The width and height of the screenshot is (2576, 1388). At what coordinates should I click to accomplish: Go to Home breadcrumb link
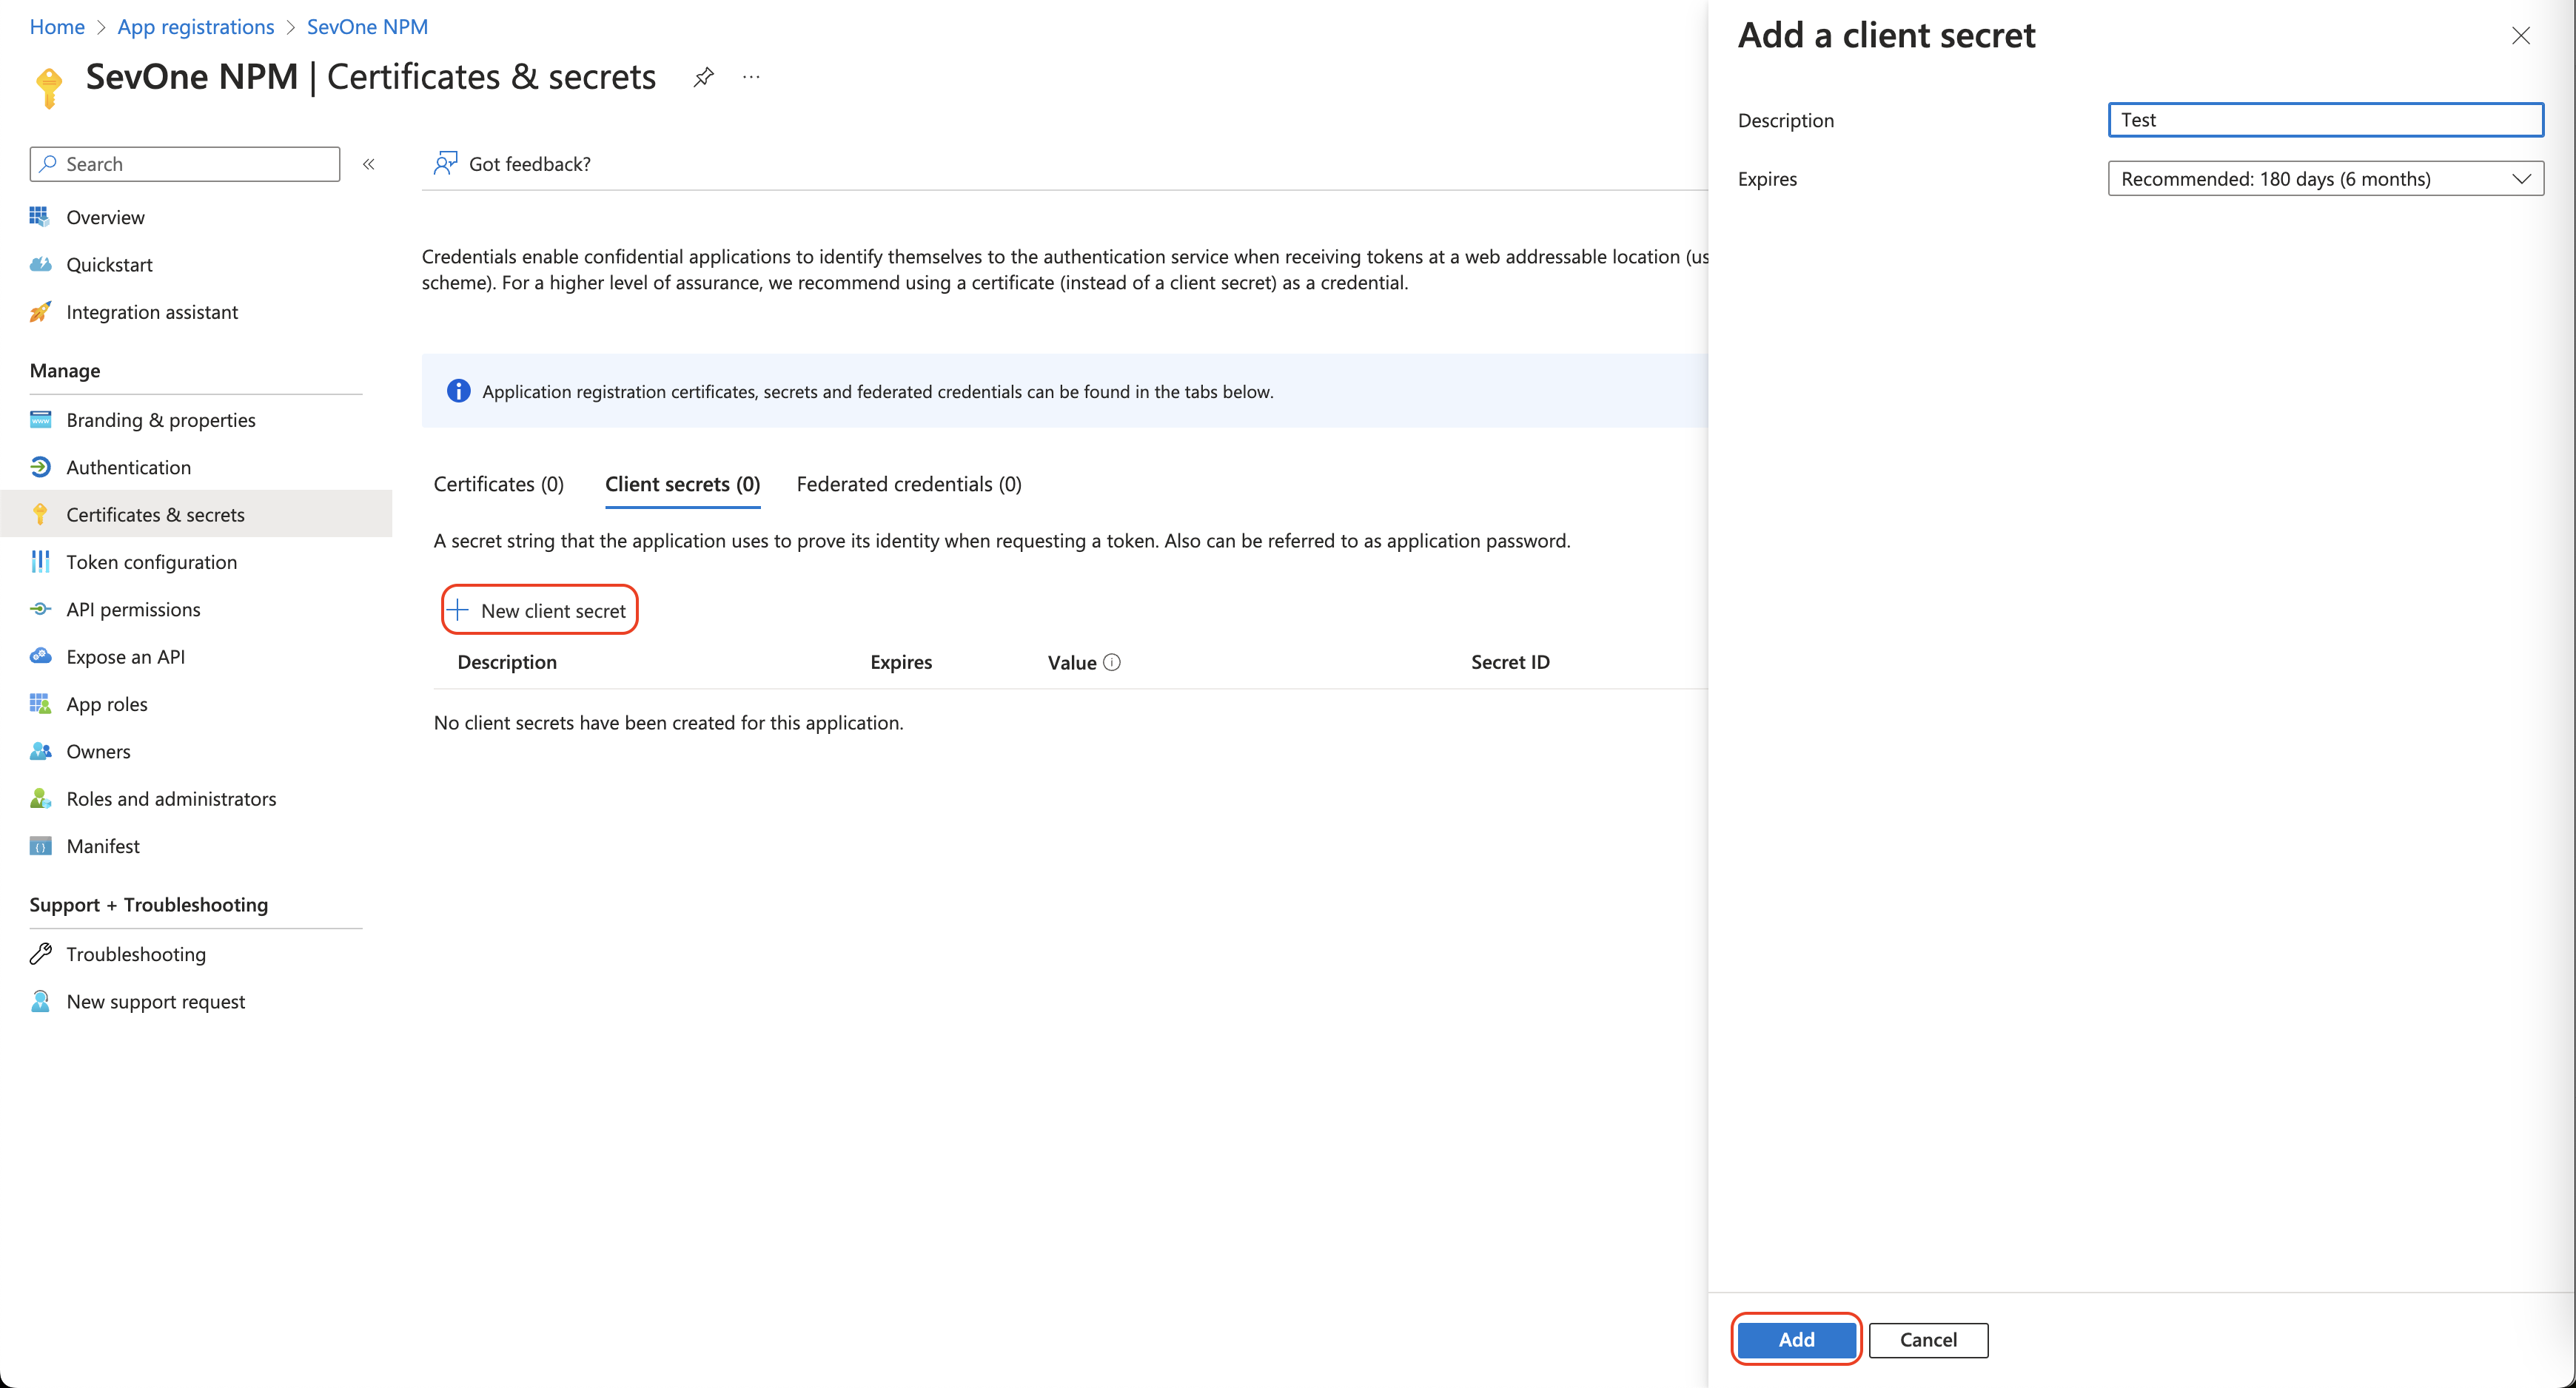[x=57, y=27]
